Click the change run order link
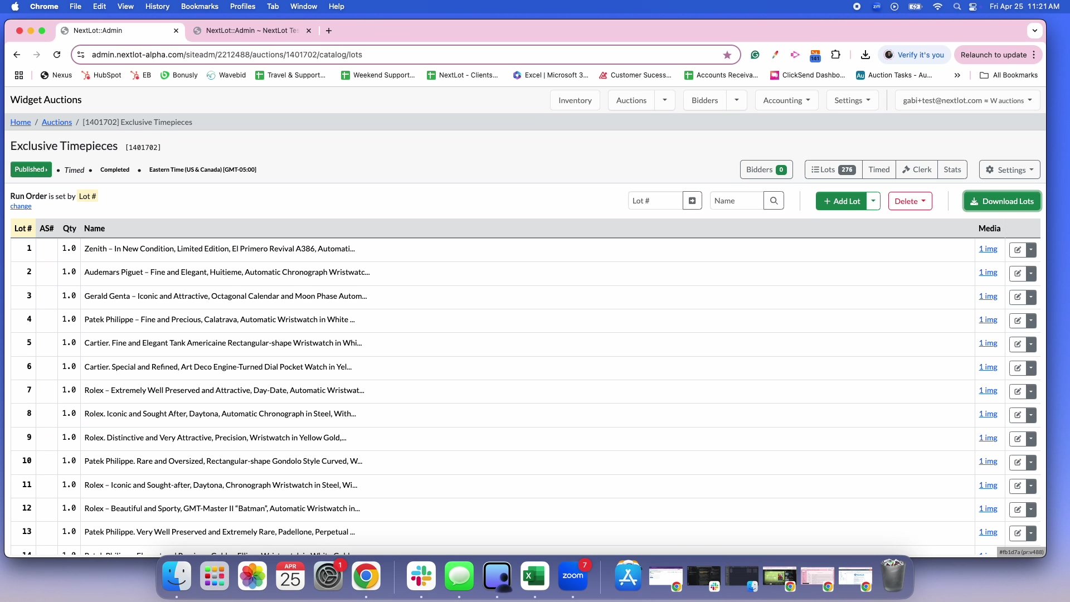The height and width of the screenshot is (602, 1070). (21, 206)
